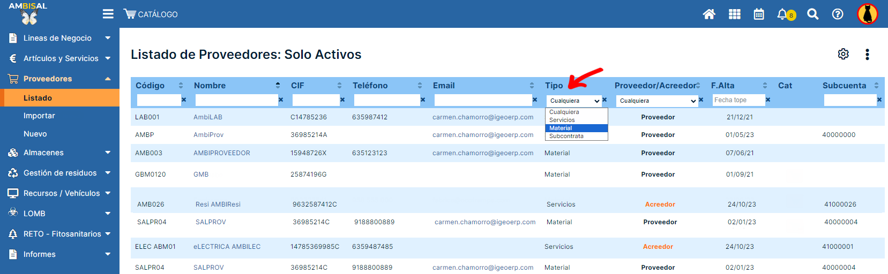
Task: Open the vertical three-dot options menu
Action: 867,54
